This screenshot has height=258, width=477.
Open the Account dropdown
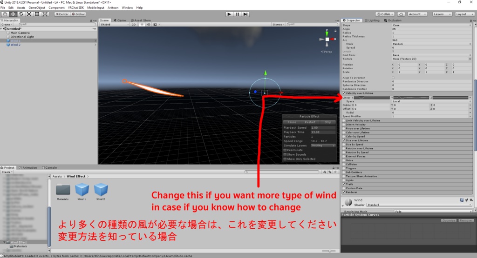coord(417,14)
